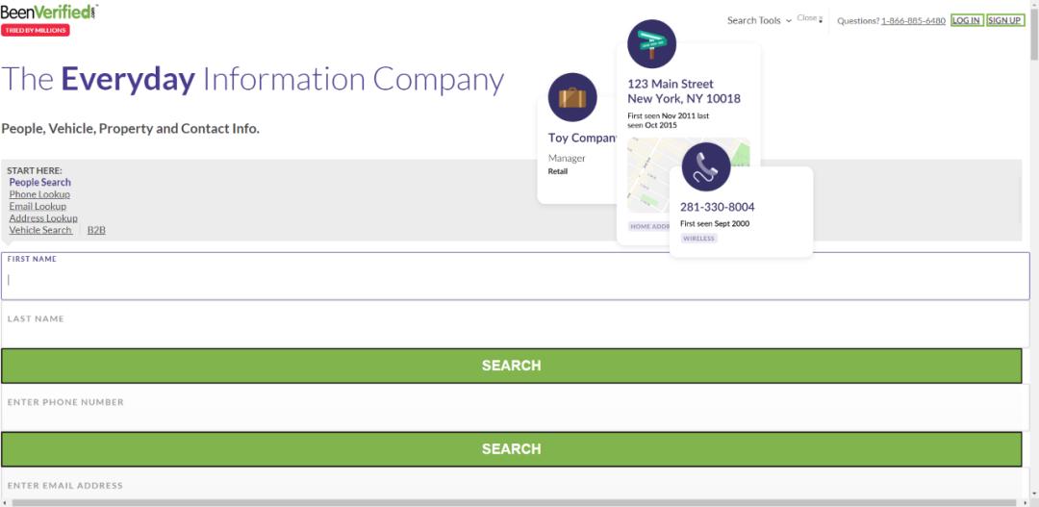The height and width of the screenshot is (507, 1039).
Task: Open the SIGN UP button
Action: tap(1004, 20)
